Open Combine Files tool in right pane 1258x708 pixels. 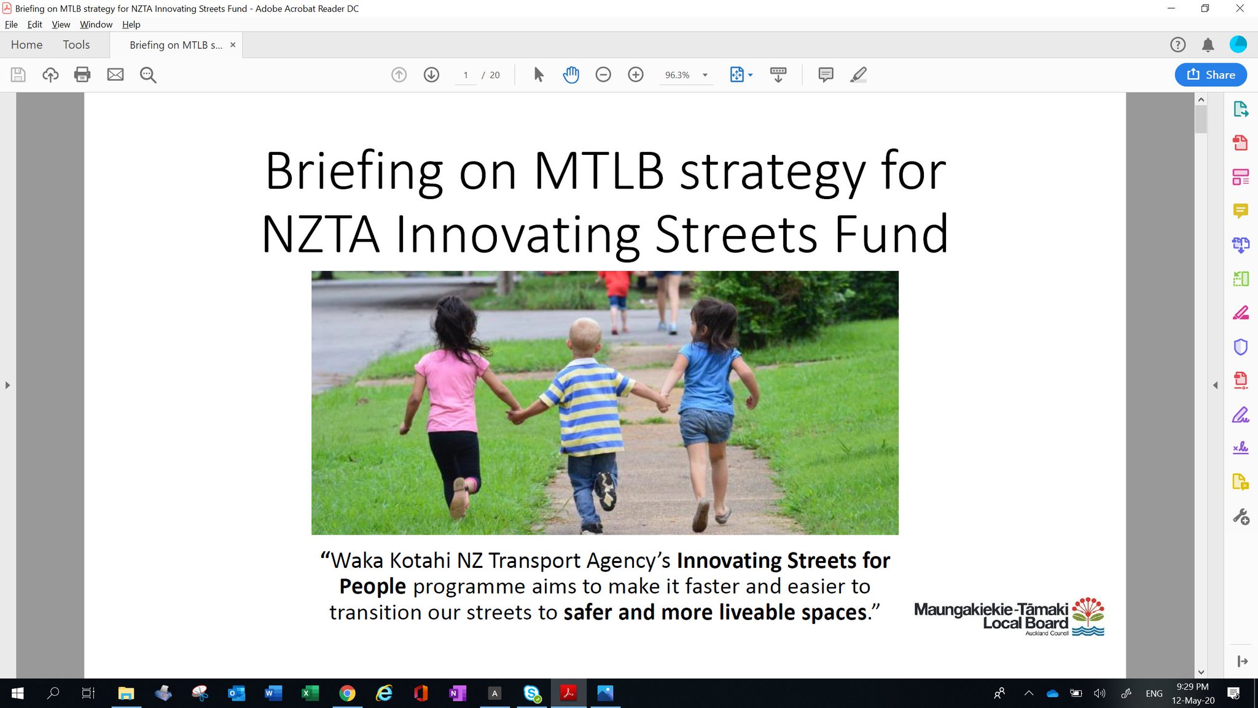[1241, 245]
